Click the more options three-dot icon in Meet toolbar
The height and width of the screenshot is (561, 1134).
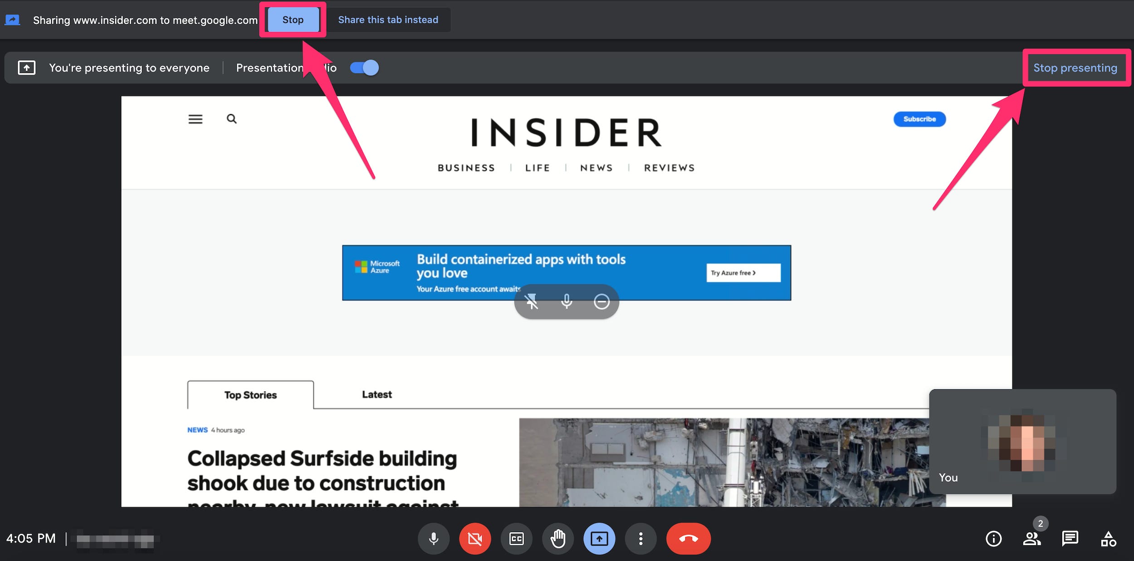pyautogui.click(x=640, y=538)
